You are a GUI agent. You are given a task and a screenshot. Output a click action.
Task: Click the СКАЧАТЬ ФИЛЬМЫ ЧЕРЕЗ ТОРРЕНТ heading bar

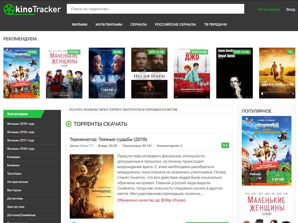149,110
